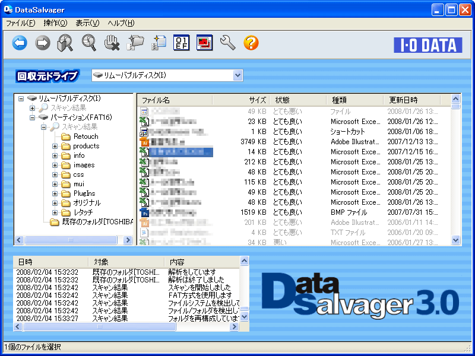Screen dimensions: 475x356
Task: Sort by 状態 column header
Action: (298, 100)
